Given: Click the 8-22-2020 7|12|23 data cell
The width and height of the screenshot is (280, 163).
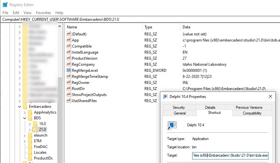Looking at the screenshot, I should (197, 77).
